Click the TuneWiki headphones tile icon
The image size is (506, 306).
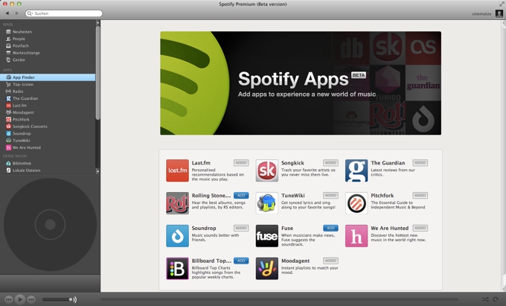[x=267, y=203]
